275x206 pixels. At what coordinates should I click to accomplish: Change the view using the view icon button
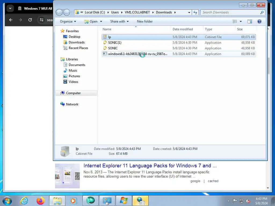[235, 21]
